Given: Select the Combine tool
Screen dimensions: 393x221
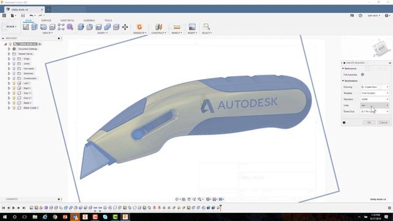Looking at the screenshot, I should (x=107, y=27).
